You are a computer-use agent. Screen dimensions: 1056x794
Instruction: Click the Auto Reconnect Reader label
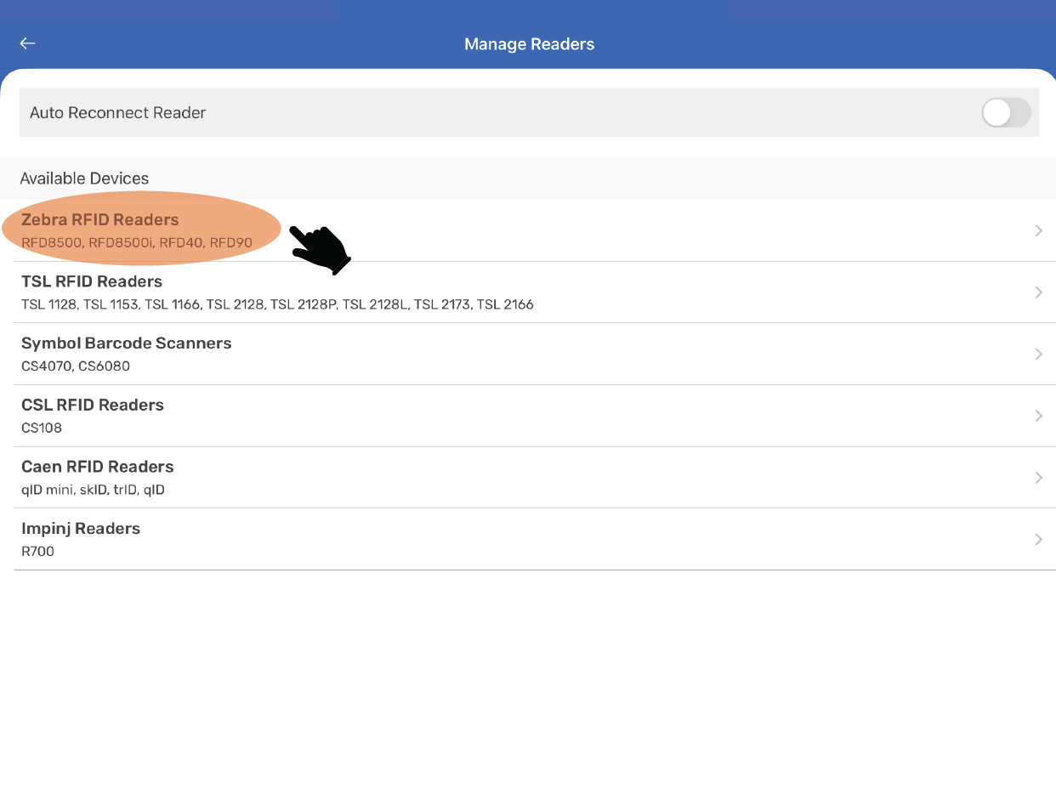point(117,112)
